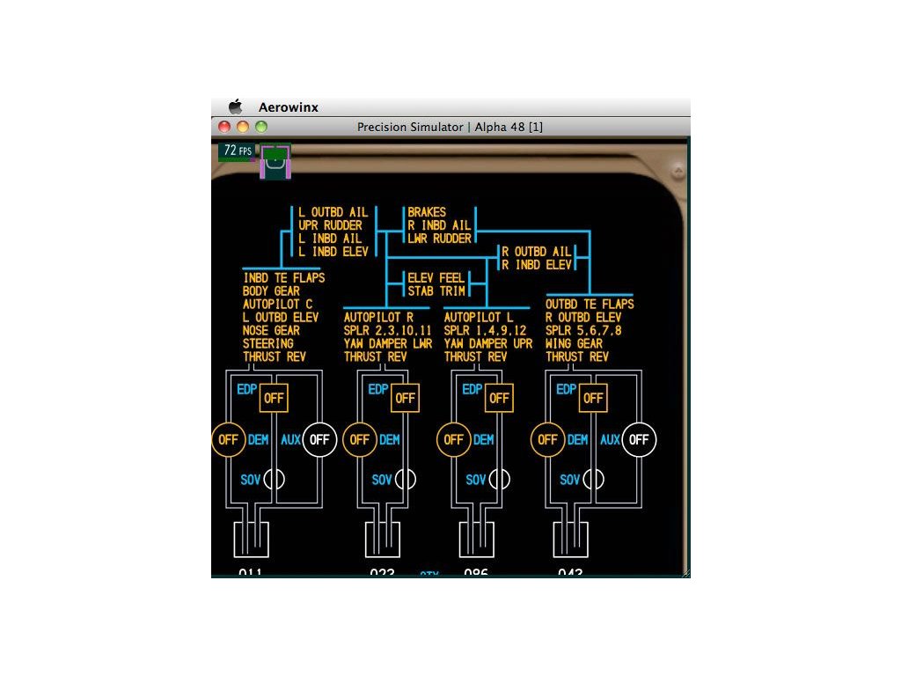
Task: Click system 3 EDP OFF box
Action: 500,398
